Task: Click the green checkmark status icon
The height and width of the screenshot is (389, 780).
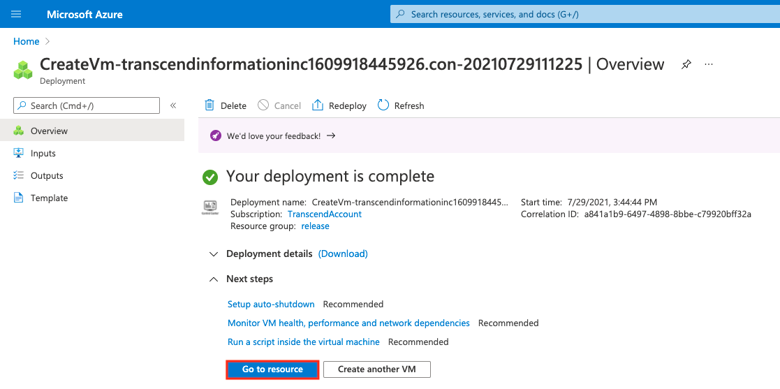Action: tap(210, 177)
